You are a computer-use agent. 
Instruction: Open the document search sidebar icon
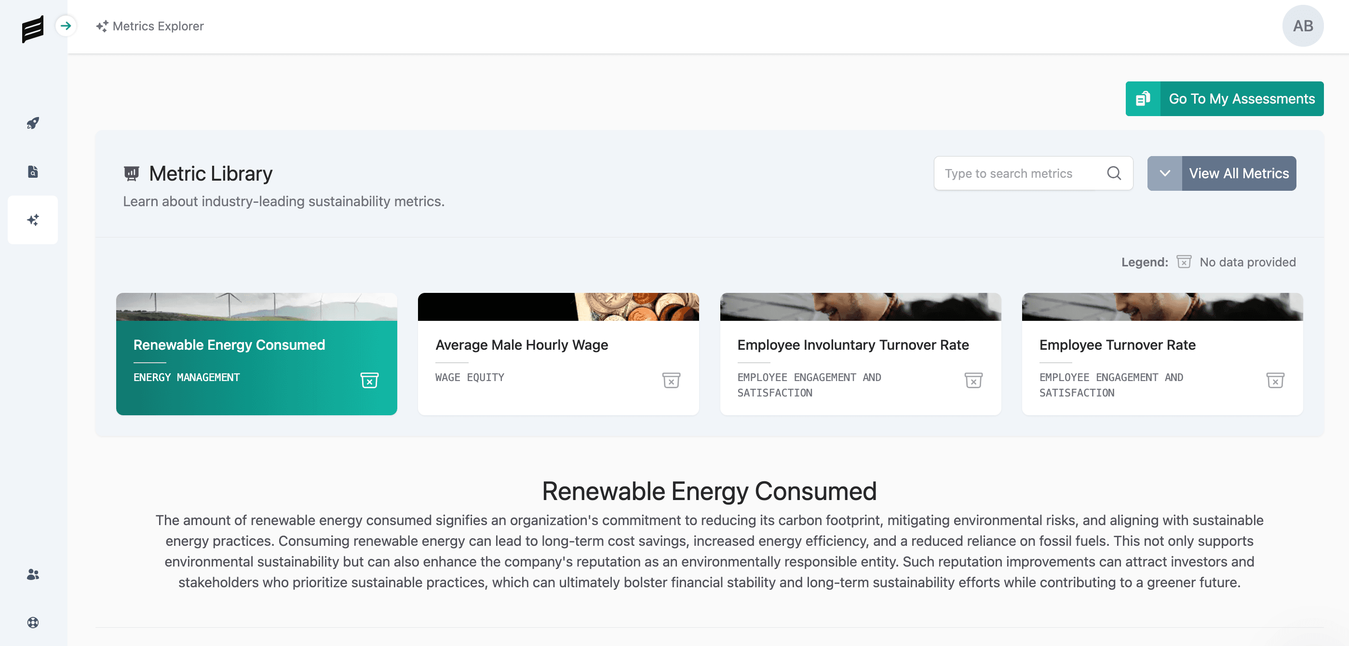pyautogui.click(x=33, y=171)
